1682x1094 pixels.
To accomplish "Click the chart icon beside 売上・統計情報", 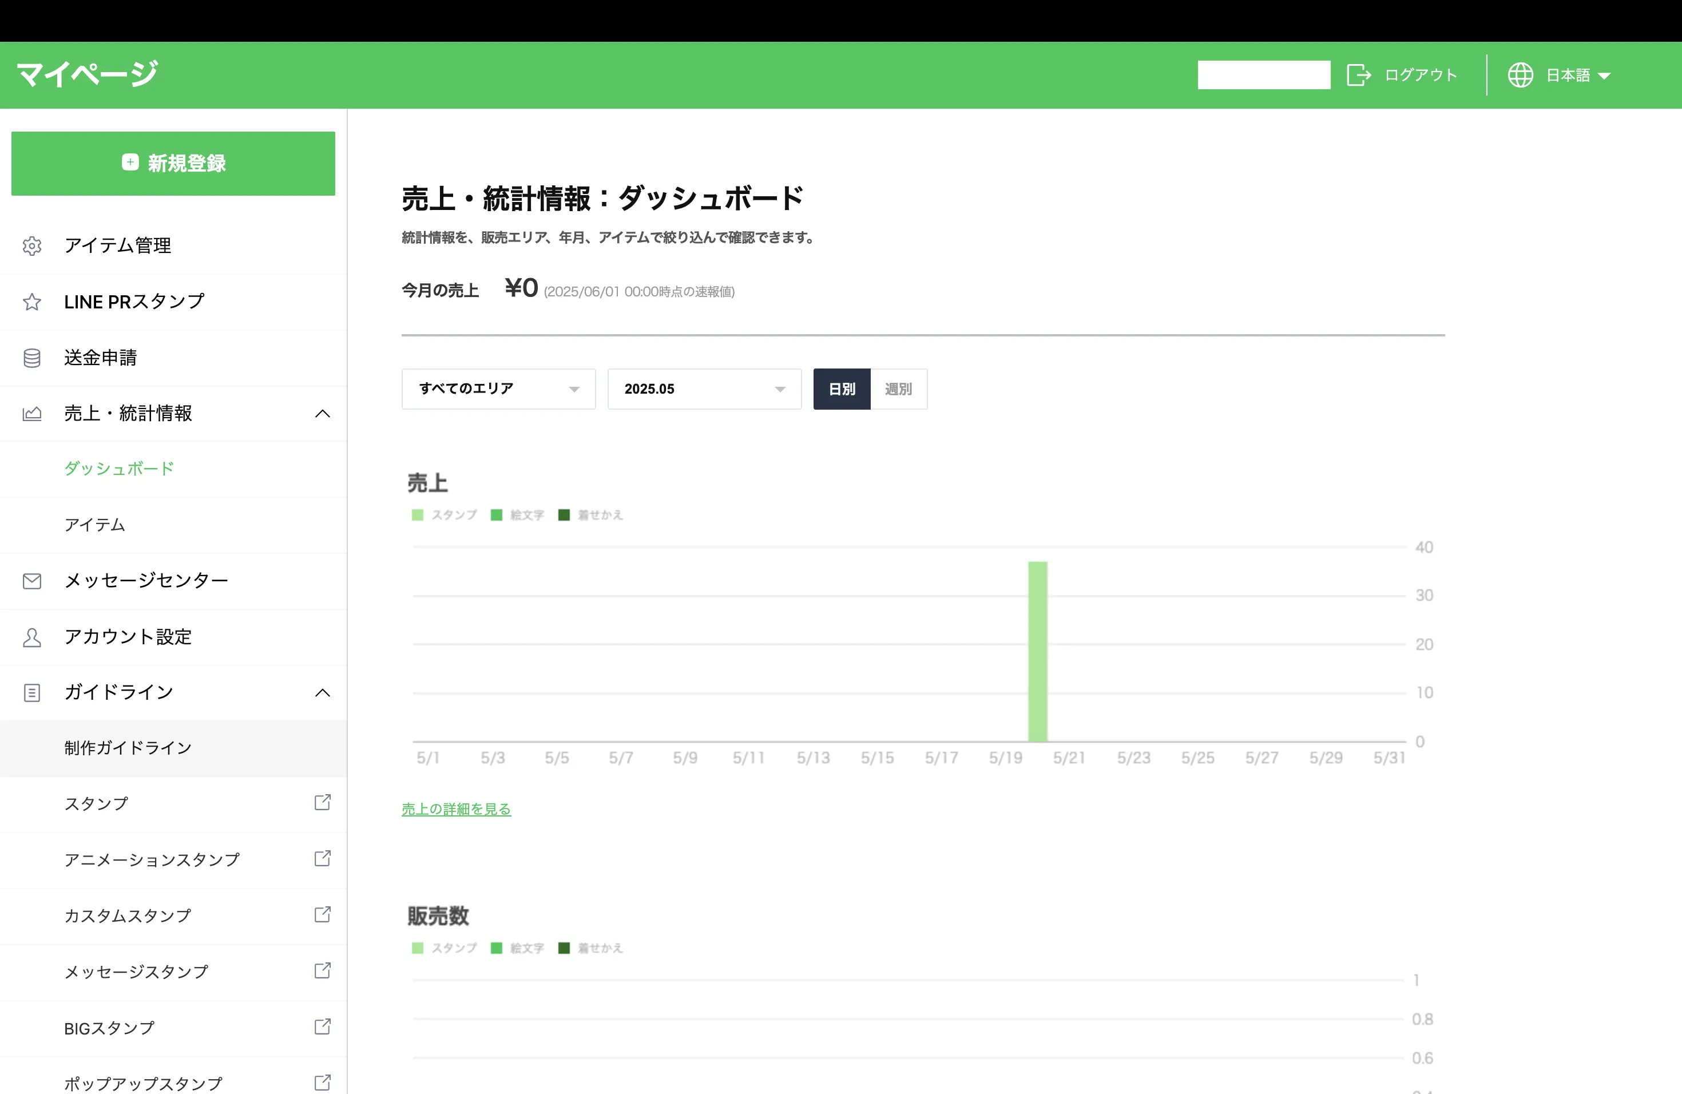I will click(32, 414).
